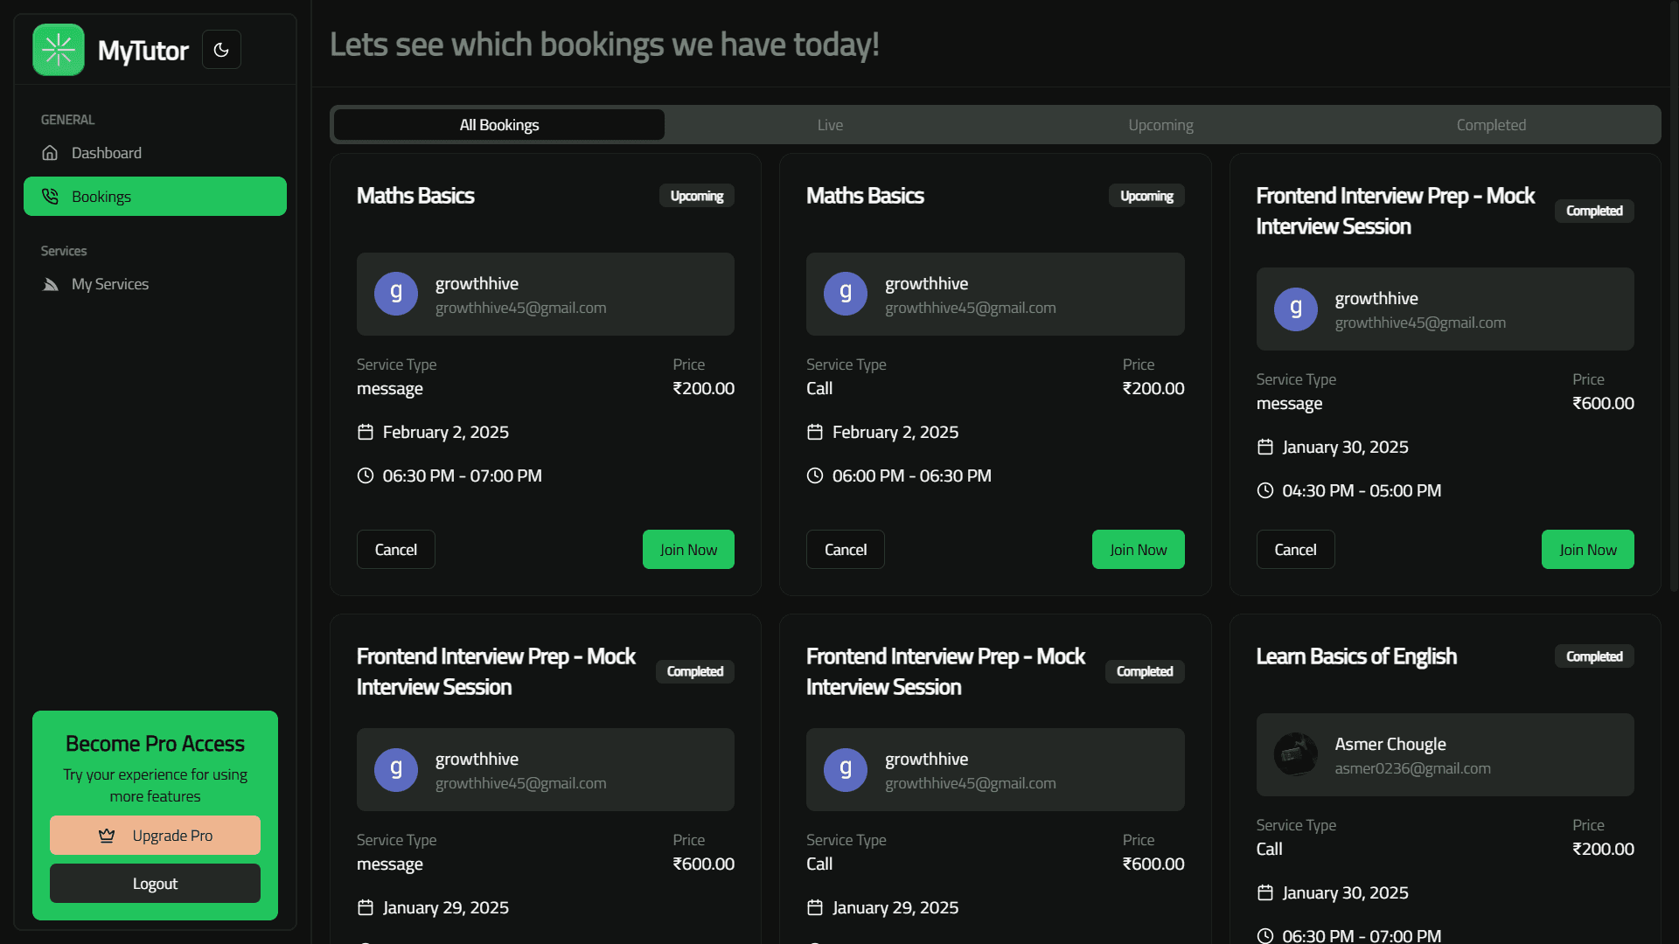This screenshot has width=1679, height=944.
Task: Click calendar icon on Frontend message January 29 card
Action: (366, 907)
